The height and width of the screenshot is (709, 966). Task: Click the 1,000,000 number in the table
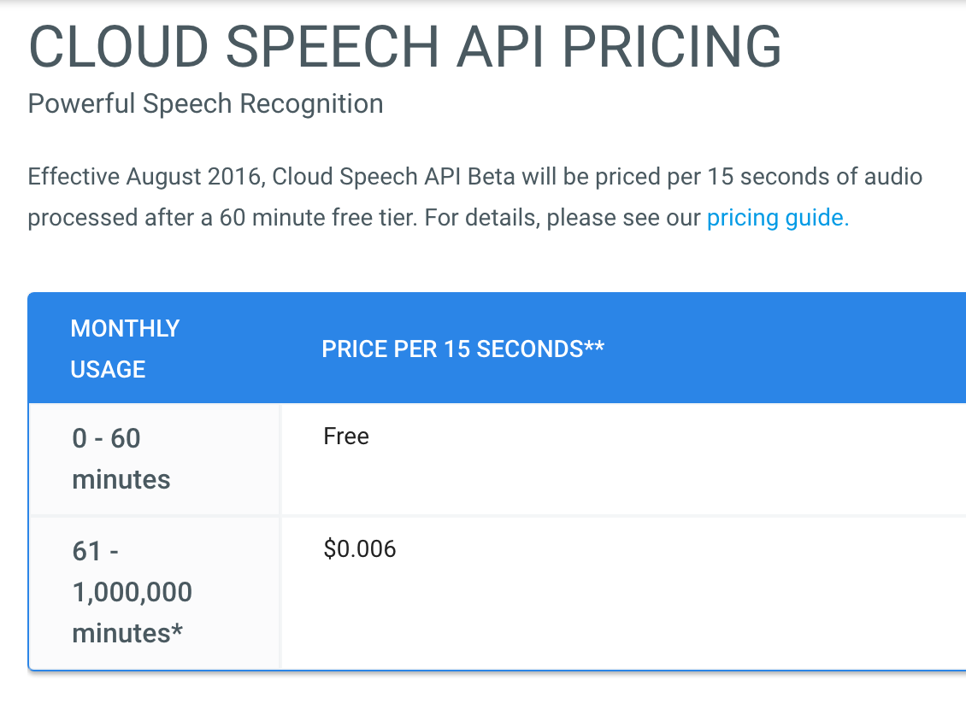pyautogui.click(x=132, y=593)
